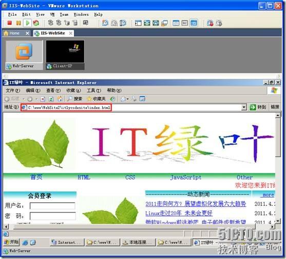
Task: Click the IE Forward arrow button
Action: point(30,99)
